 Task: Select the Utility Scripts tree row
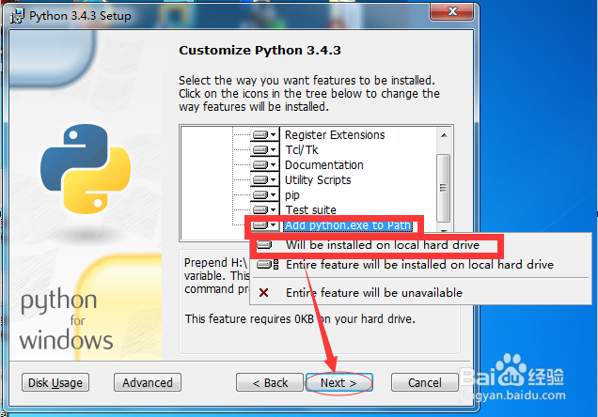coord(318,179)
